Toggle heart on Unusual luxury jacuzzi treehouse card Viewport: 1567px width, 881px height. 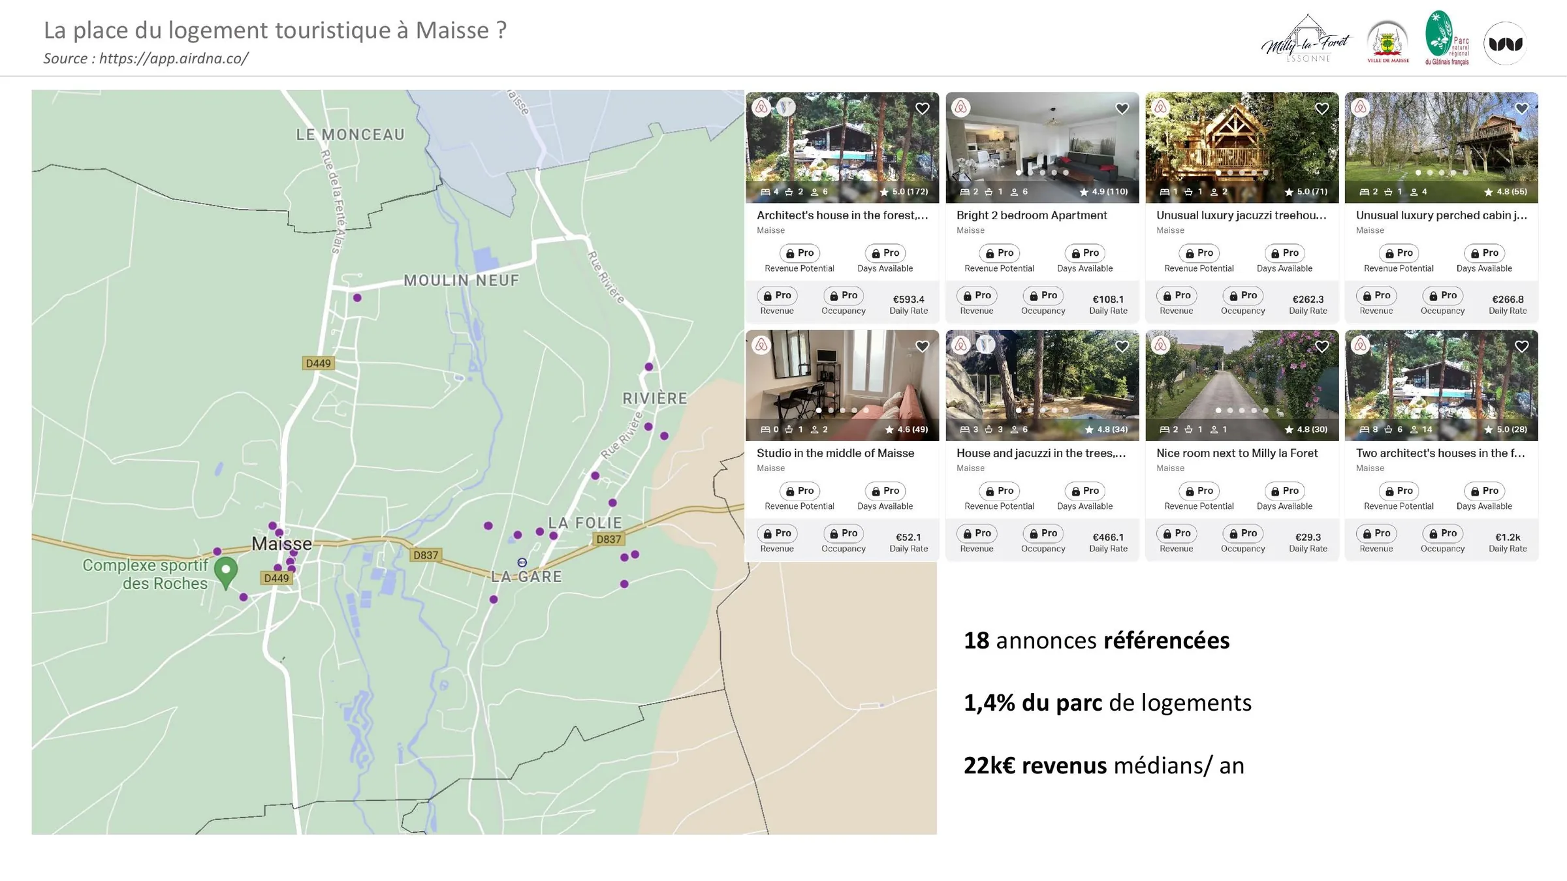point(1322,108)
